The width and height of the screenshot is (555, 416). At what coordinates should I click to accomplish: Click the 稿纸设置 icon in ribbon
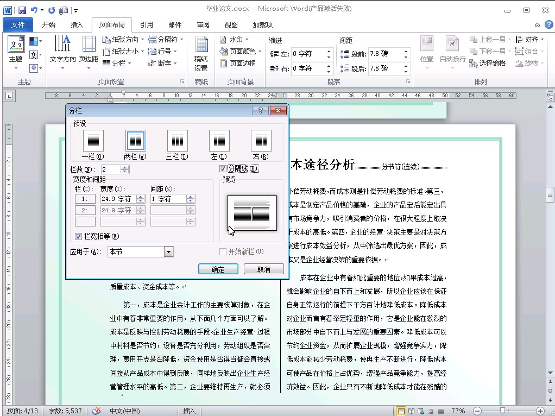pos(201,54)
